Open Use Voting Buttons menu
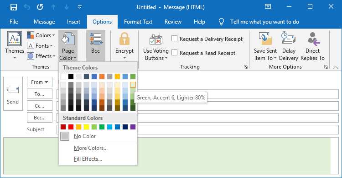The image size is (342, 178). pyautogui.click(x=156, y=46)
